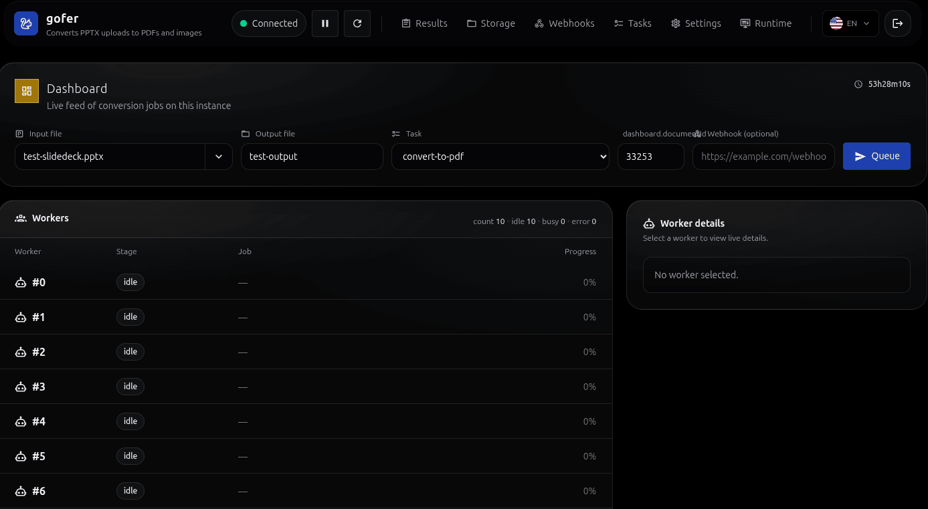Click the Output file folder icon
Screen dimensions: 928x509
(x=246, y=134)
